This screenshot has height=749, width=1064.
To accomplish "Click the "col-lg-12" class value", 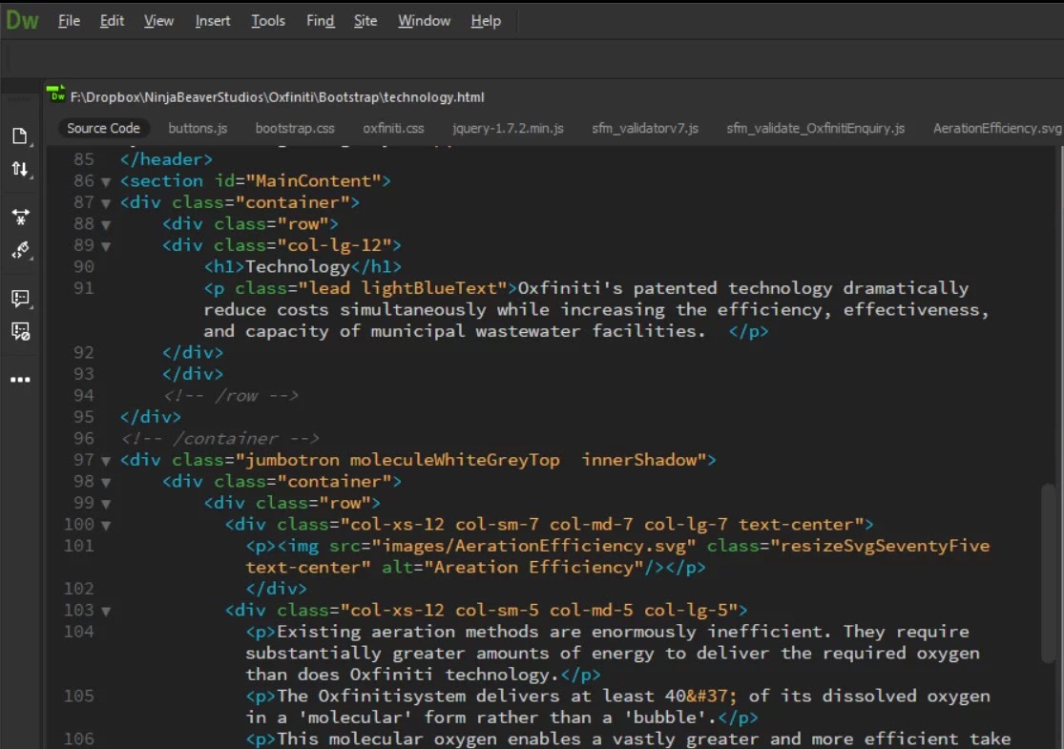I will coord(334,245).
